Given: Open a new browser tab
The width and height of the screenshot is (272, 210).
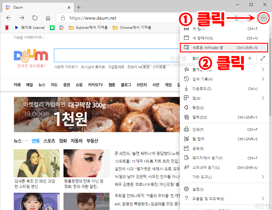Looking at the screenshot, I should click(x=78, y=7).
